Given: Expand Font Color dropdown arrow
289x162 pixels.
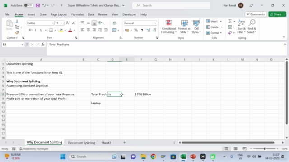Looking at the screenshot, I should pos(75,30).
